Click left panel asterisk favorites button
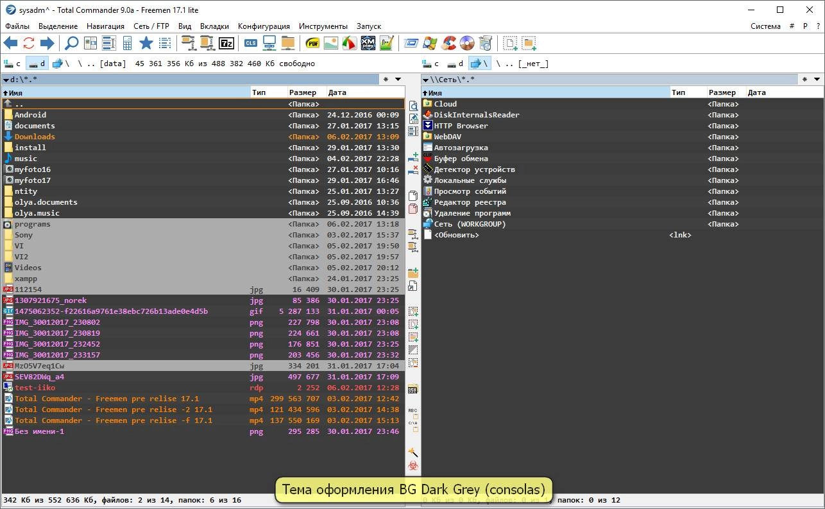The image size is (825, 509). (386, 80)
